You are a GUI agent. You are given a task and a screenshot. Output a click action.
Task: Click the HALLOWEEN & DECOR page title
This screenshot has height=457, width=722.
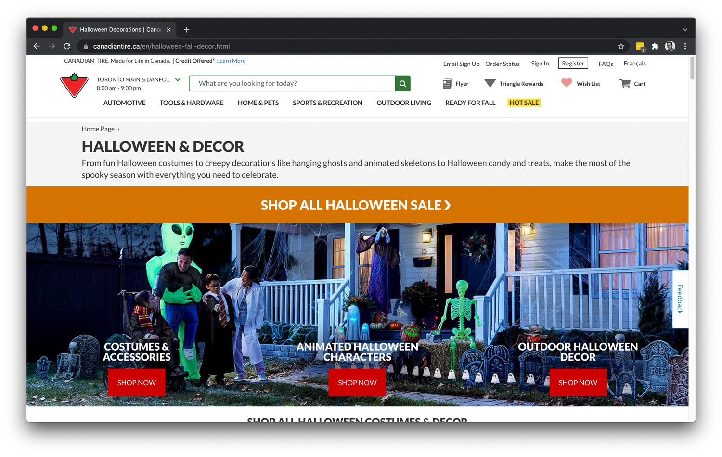163,146
